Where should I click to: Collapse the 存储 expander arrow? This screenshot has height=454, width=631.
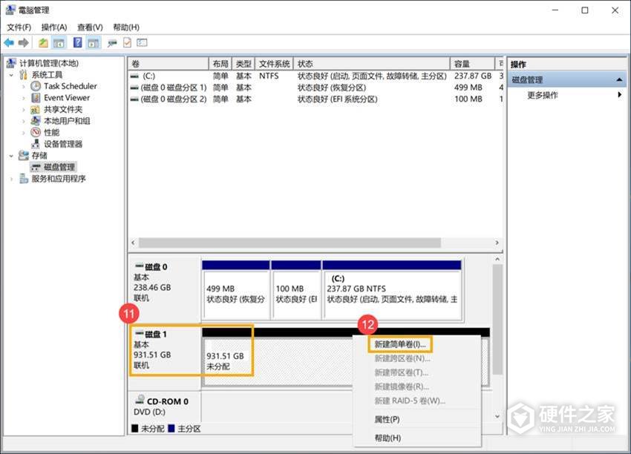tap(11, 156)
